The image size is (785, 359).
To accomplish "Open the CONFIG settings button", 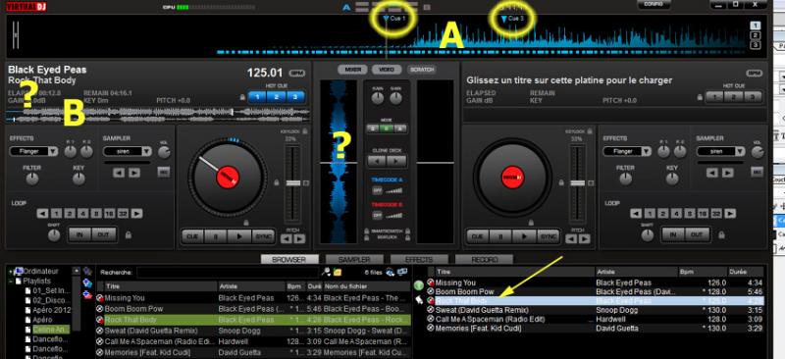I will [654, 4].
